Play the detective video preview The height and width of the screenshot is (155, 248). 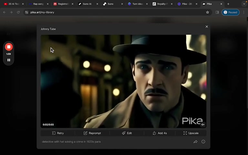pyautogui.click(x=123, y=81)
